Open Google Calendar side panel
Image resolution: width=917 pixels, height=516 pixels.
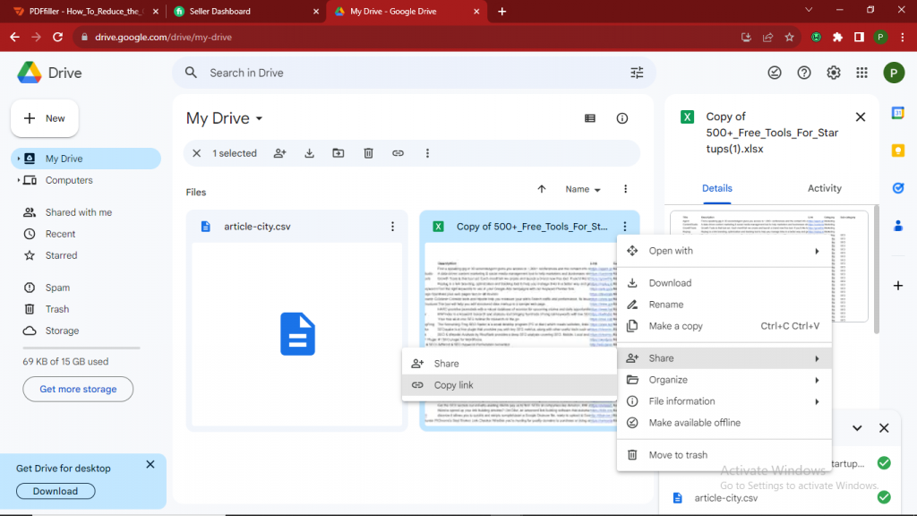click(x=898, y=115)
